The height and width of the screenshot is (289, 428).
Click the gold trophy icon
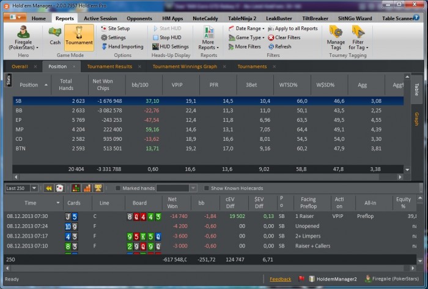[98, 188]
